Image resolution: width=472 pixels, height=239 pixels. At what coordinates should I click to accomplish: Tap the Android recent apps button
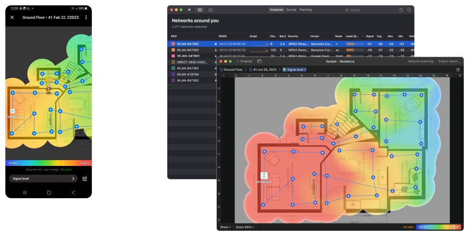[x=25, y=193]
